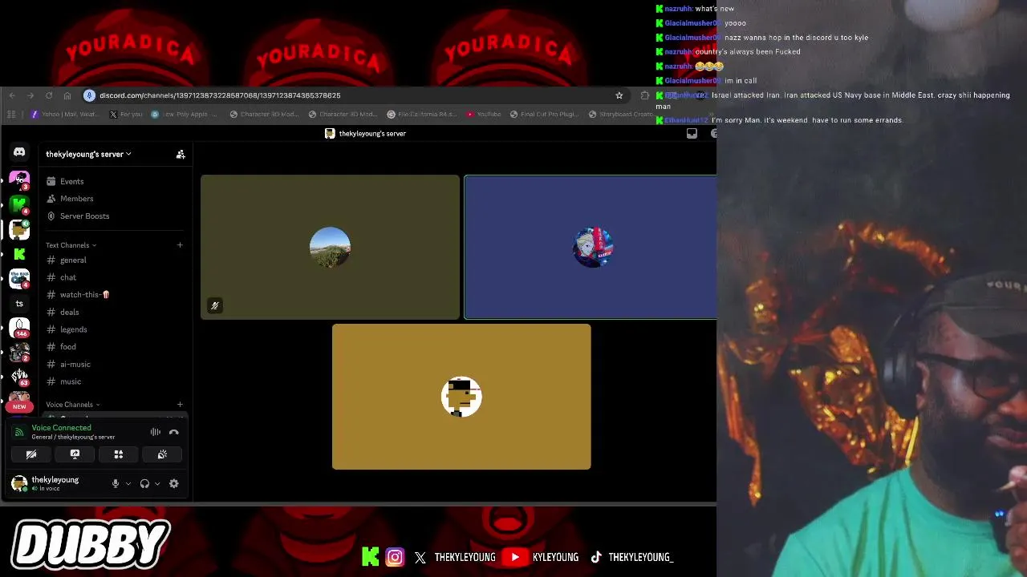1027x577 pixels.
Task: Select the server icon with 146 badge
Action: coord(19,327)
